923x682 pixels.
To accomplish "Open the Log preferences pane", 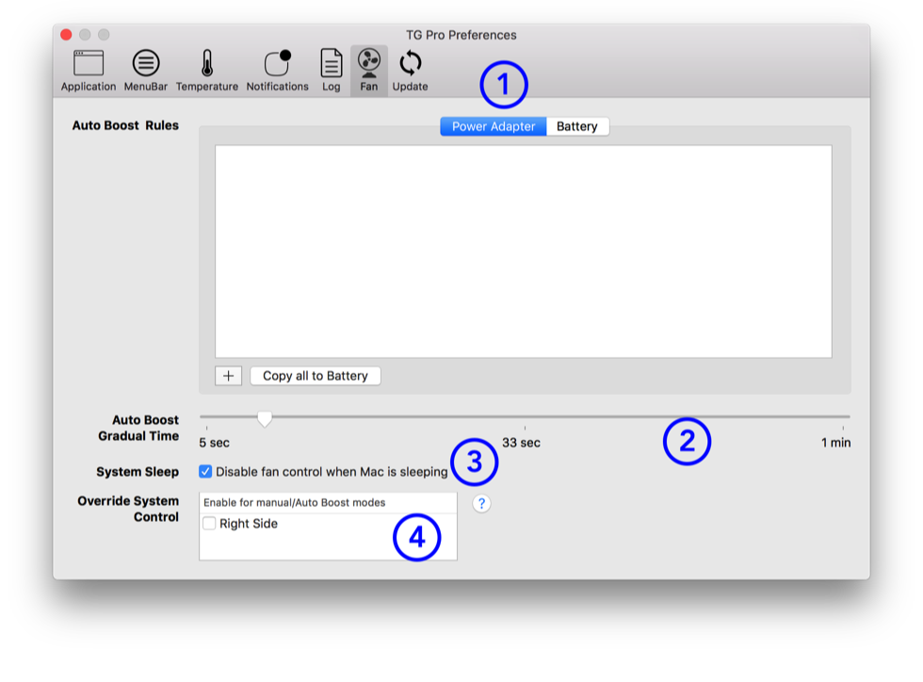I will [x=331, y=71].
